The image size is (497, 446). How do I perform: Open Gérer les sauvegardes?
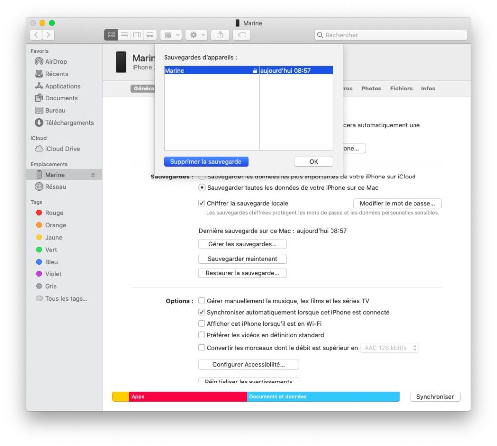(x=243, y=244)
